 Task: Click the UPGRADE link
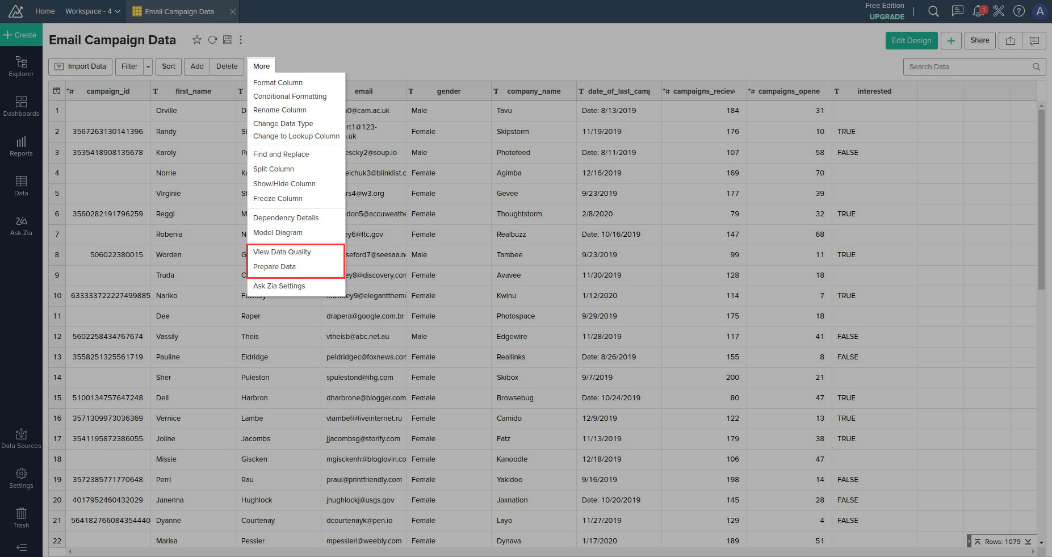pyautogui.click(x=886, y=16)
